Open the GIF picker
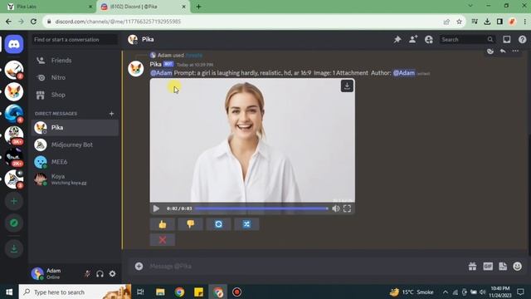 (x=488, y=266)
